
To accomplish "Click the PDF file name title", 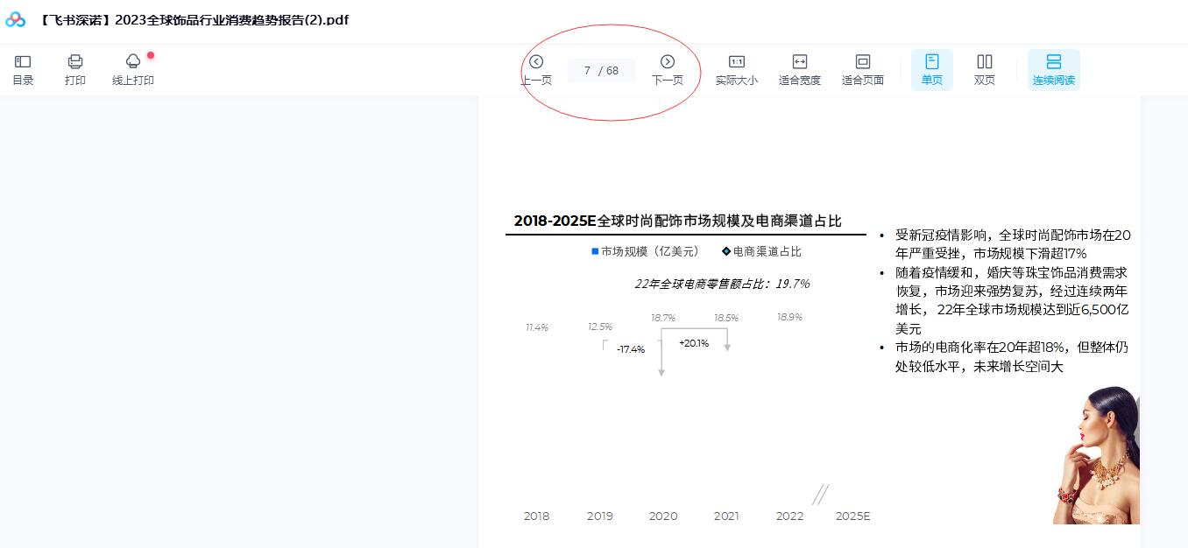I will [194, 20].
